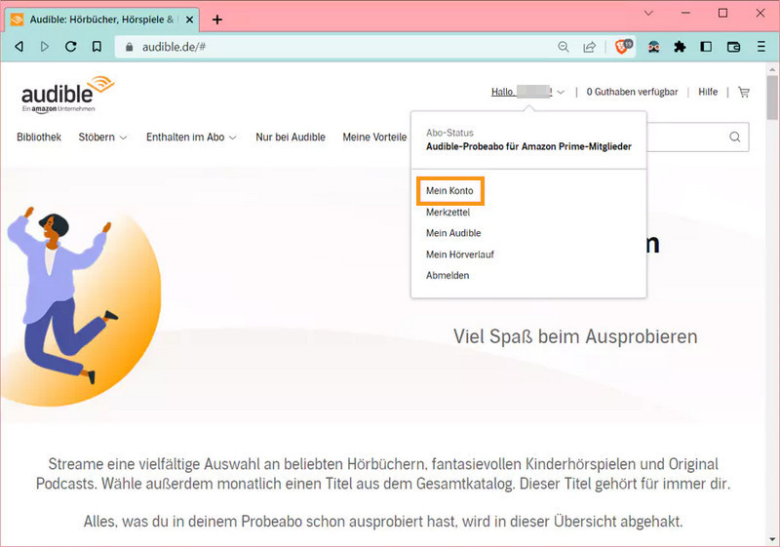Open Meine Vorteile page
The height and width of the screenshot is (547, 780).
pos(374,137)
